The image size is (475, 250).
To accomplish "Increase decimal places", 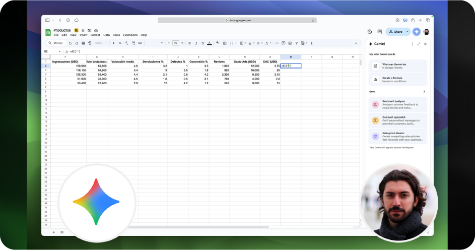I will tap(133, 43).
